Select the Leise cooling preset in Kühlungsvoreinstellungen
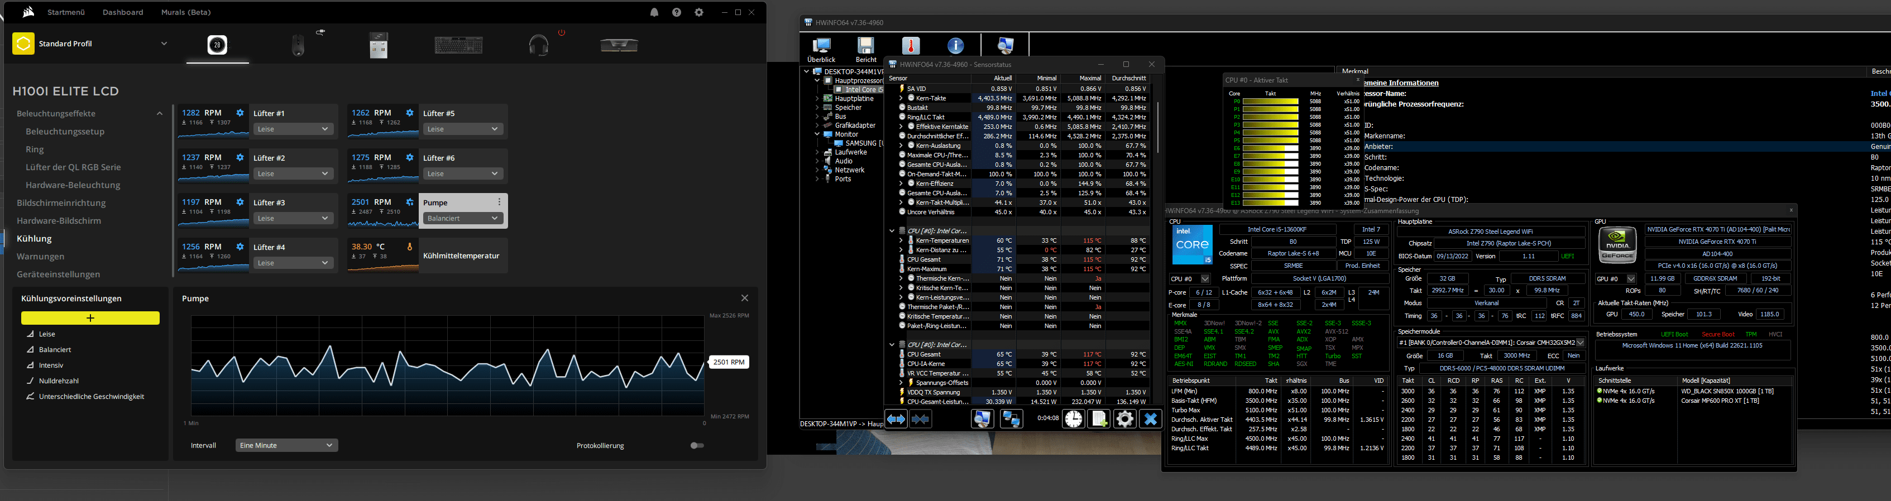 (47, 334)
